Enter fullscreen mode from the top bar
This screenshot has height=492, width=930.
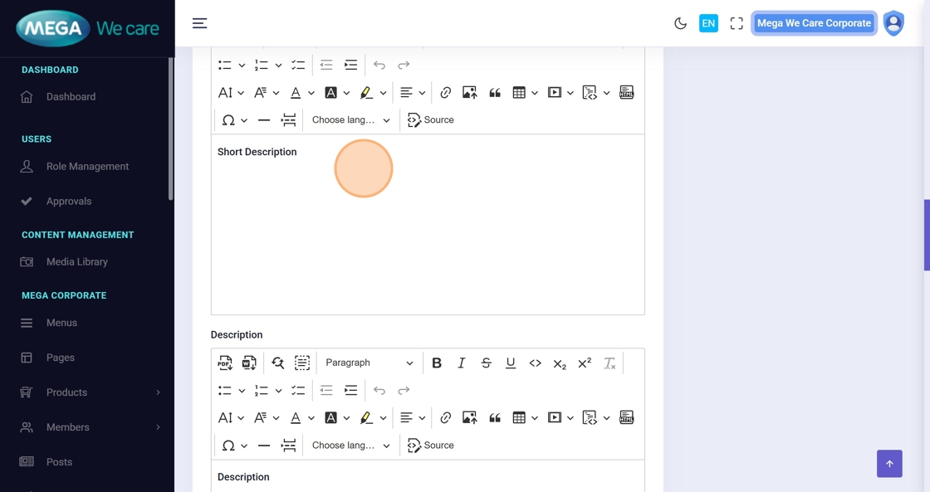pos(737,23)
